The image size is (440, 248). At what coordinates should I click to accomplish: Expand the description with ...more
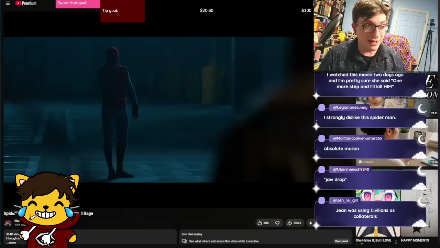11,242
